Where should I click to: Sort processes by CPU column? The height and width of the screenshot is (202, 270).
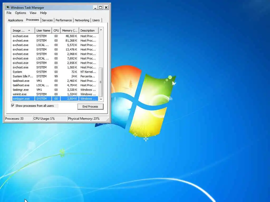(x=56, y=31)
